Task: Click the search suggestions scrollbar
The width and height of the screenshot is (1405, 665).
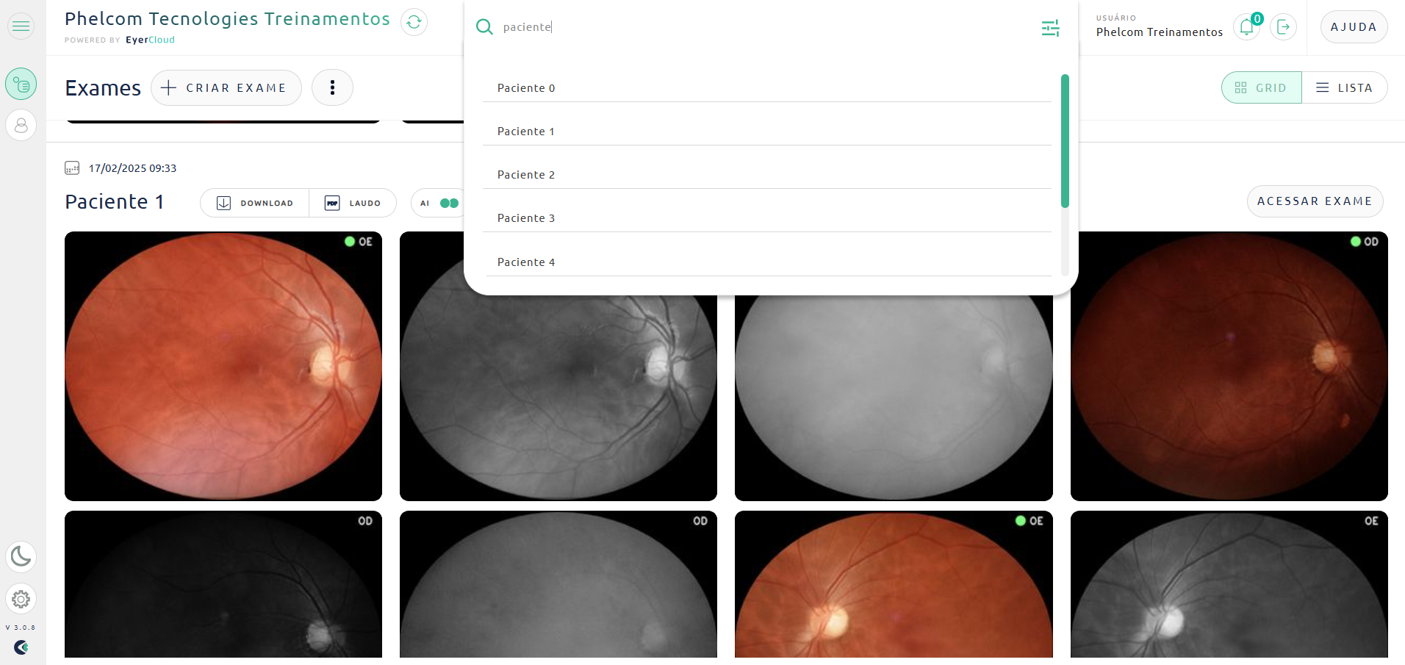Action: tap(1065, 141)
